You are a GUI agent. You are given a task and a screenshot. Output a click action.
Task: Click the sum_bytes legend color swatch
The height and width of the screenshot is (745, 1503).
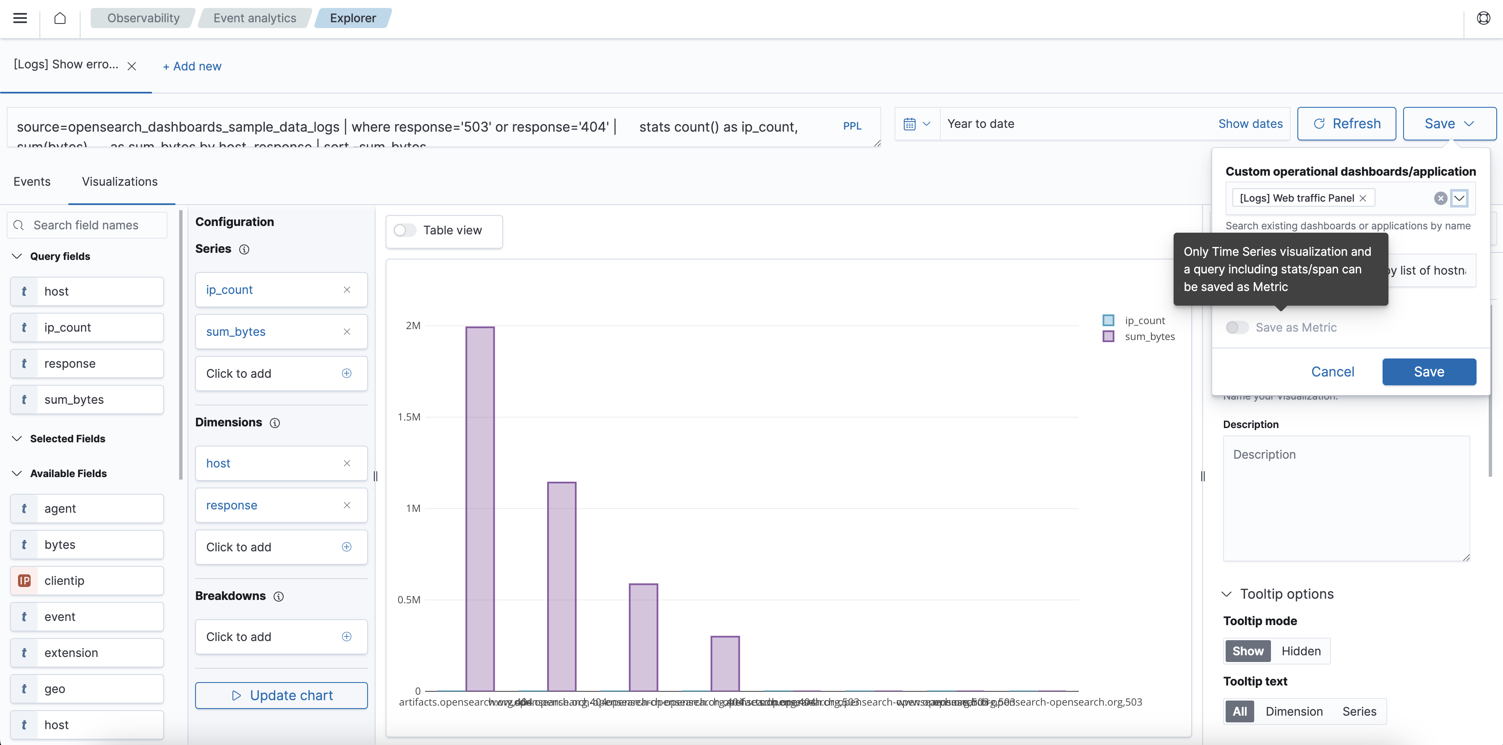coord(1108,336)
